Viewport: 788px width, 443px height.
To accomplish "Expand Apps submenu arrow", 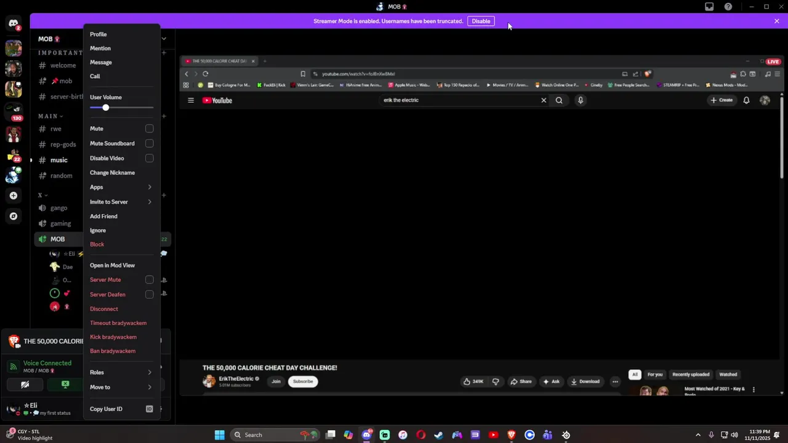I will (150, 187).
